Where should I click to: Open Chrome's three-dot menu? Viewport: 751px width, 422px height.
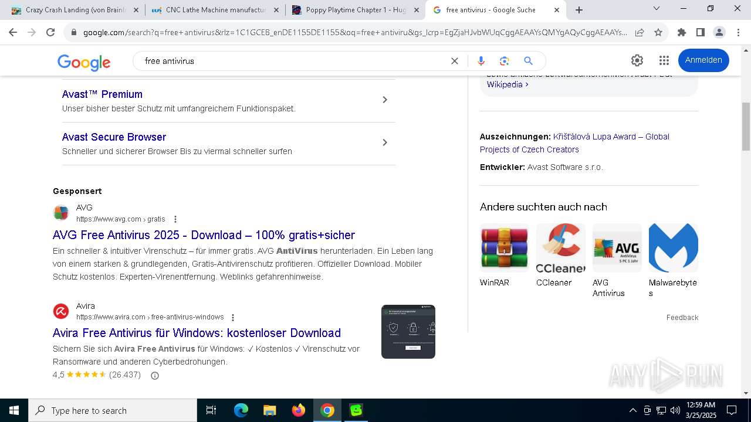pyautogui.click(x=738, y=33)
